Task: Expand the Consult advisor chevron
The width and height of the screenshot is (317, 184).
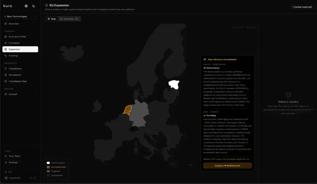Action: pyautogui.click(x=35, y=94)
